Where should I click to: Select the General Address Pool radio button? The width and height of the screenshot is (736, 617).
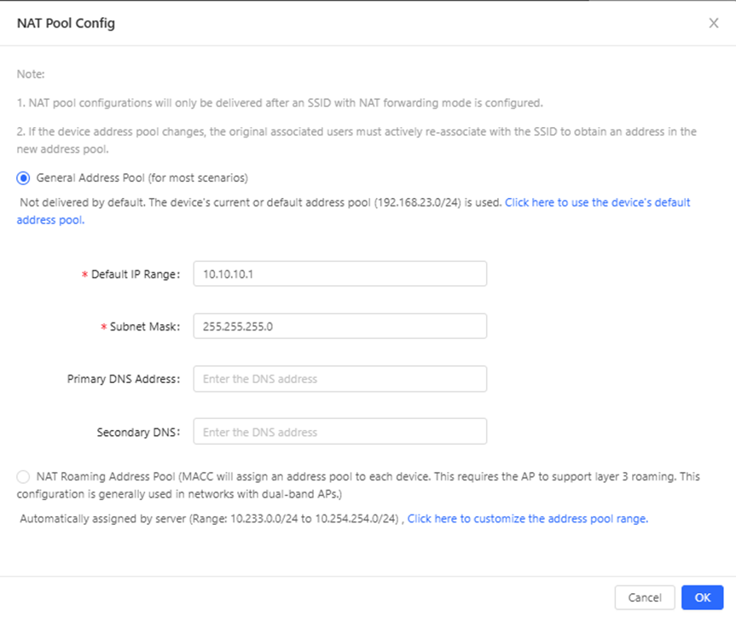coord(23,178)
